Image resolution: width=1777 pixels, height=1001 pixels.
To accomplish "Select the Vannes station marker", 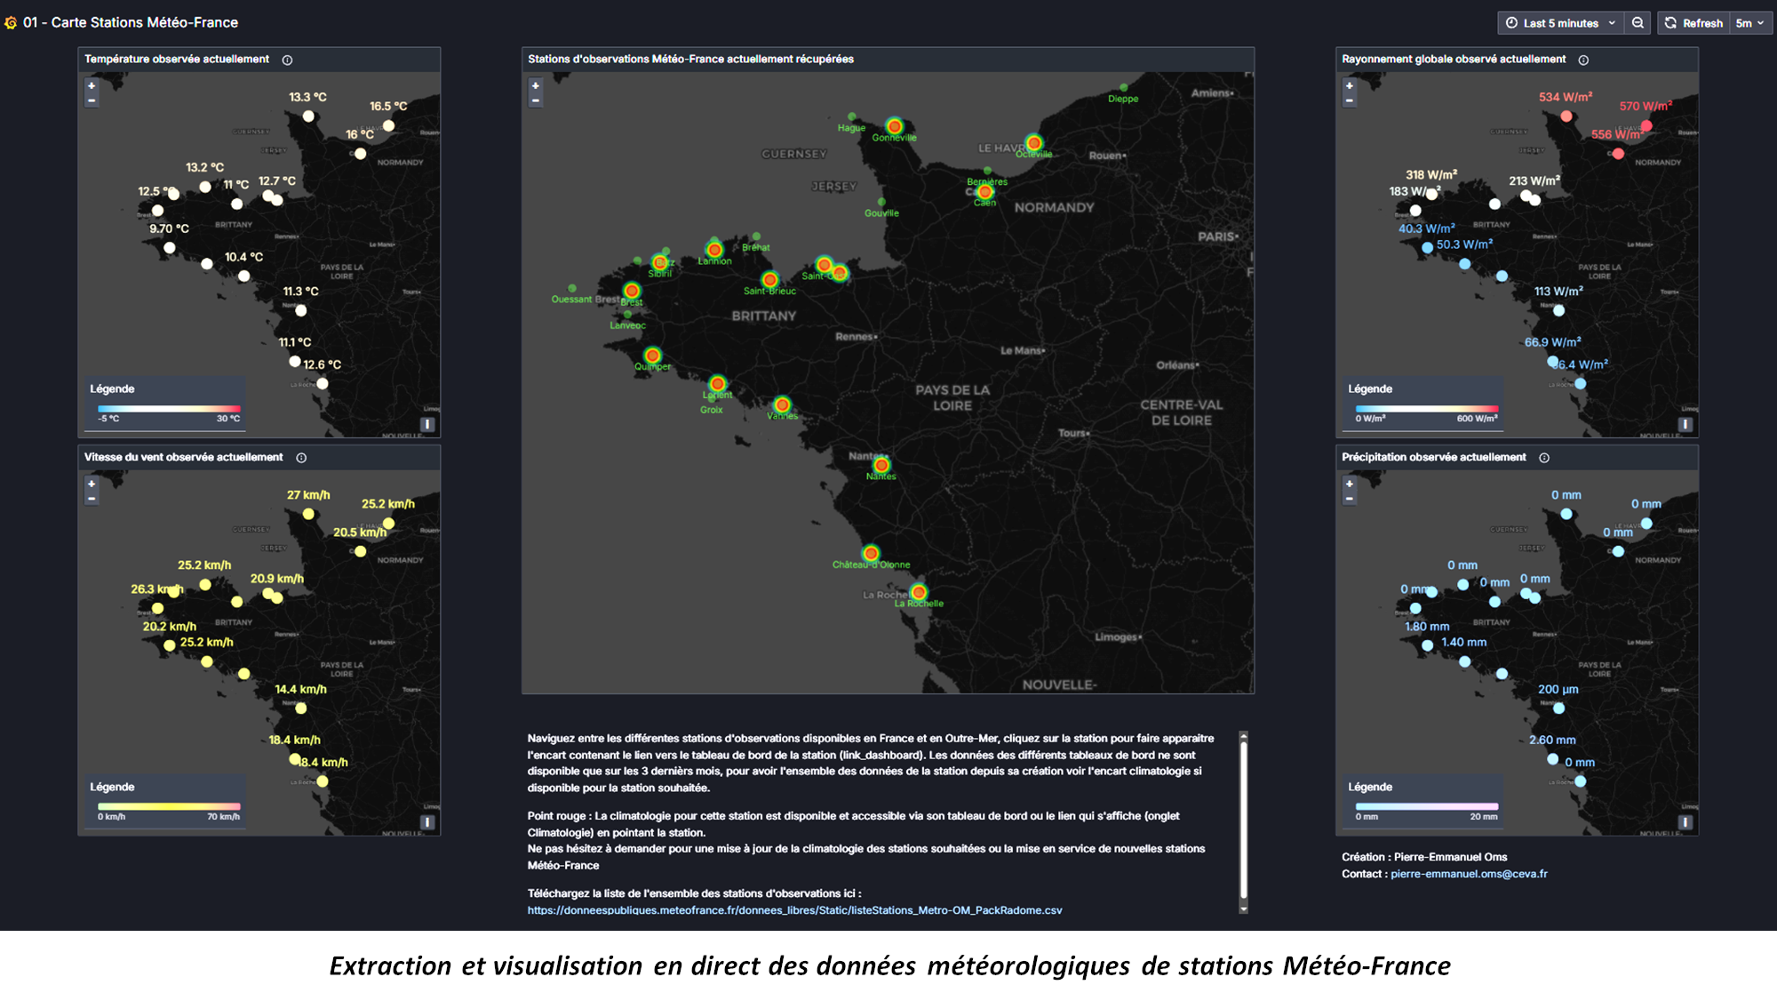I will pos(782,405).
